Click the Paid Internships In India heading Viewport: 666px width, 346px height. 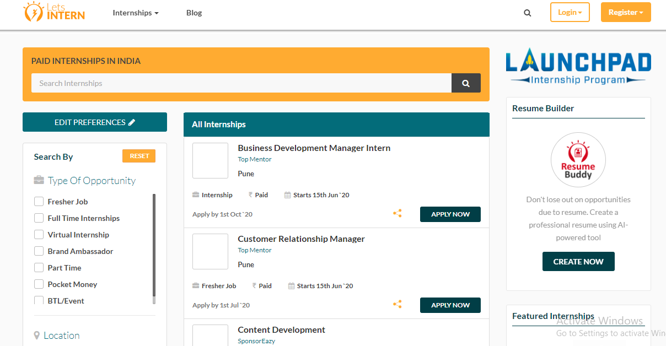tap(86, 61)
